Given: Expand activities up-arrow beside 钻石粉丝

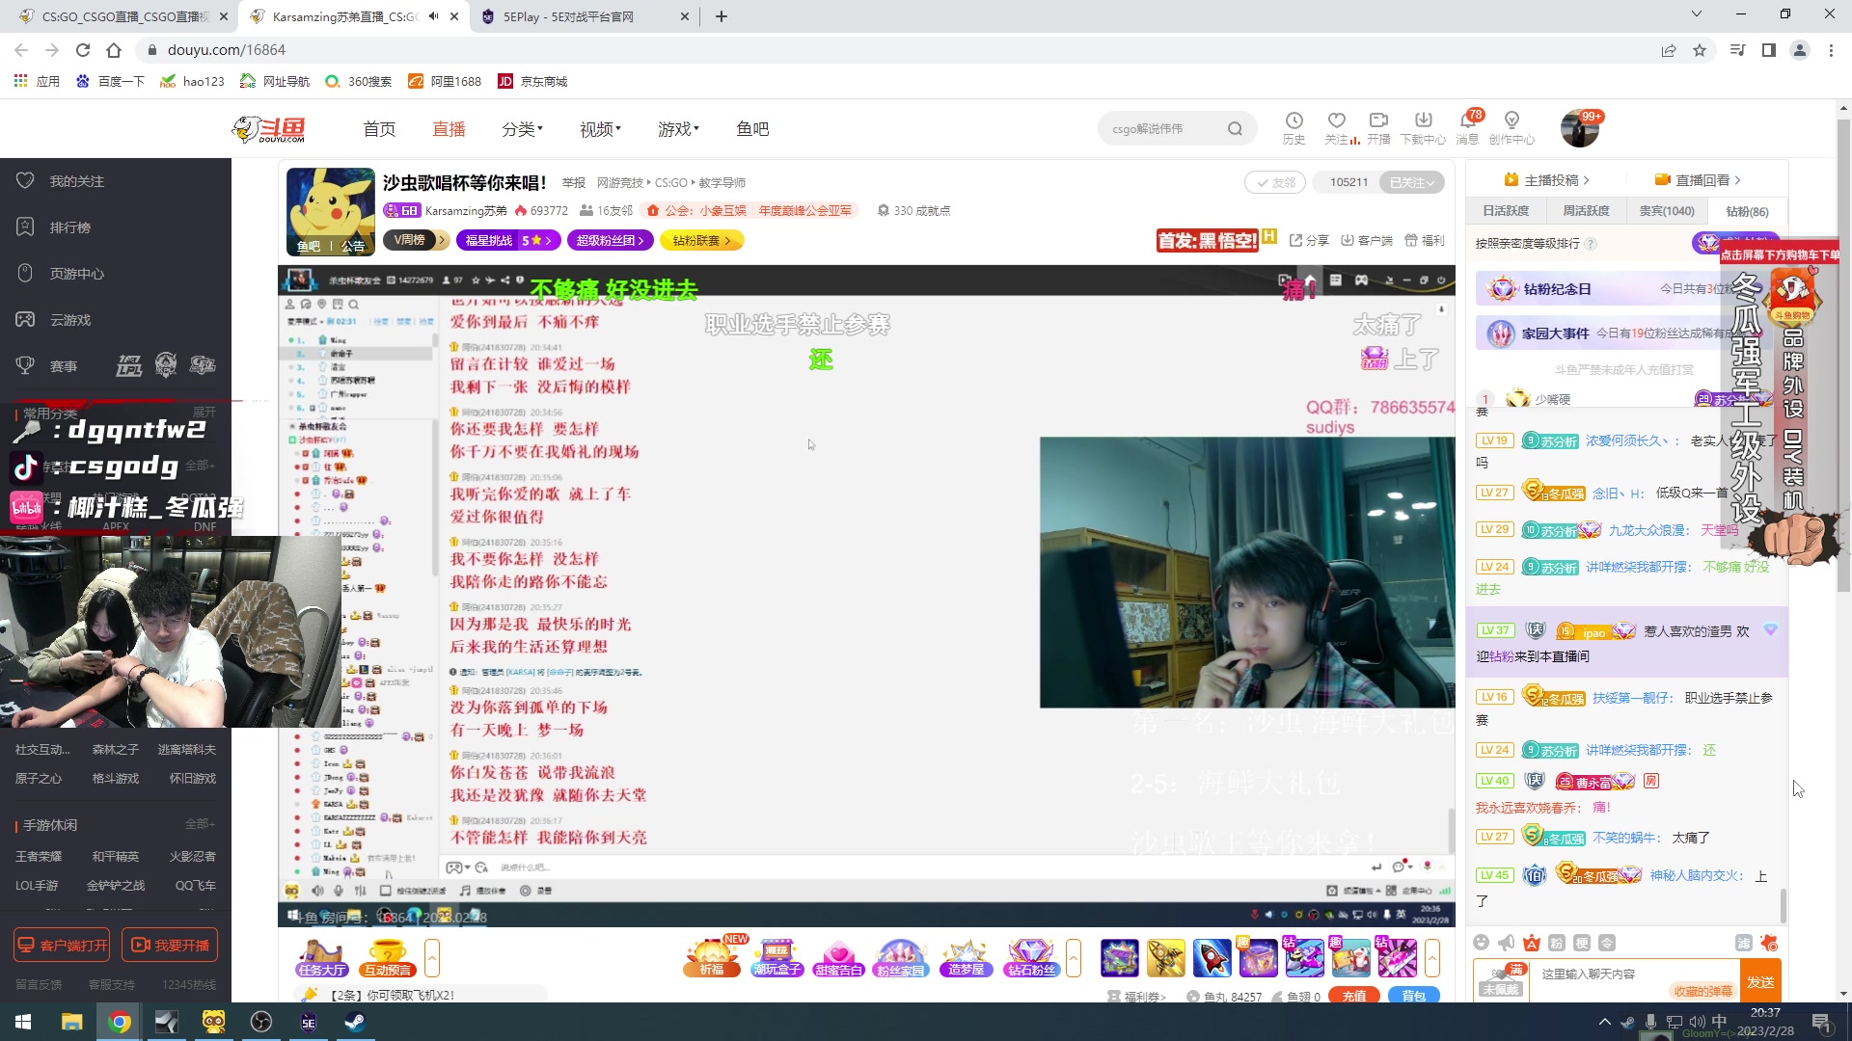Looking at the screenshot, I should [x=1074, y=958].
